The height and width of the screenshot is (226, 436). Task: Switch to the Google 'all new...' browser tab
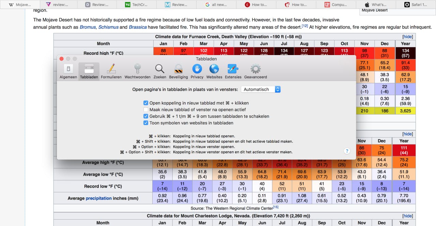click(x=216, y=5)
